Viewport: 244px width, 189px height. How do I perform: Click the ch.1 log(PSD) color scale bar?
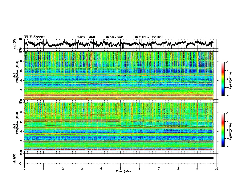(x=223, y=79)
